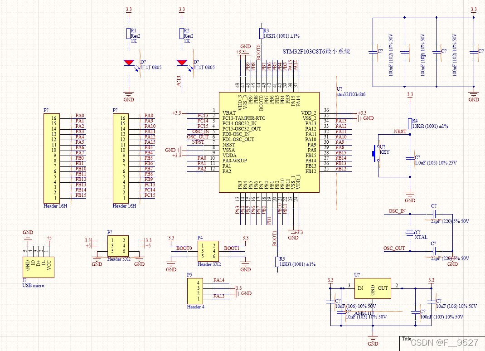The width and height of the screenshot is (485, 351).
Task: Select the R4 10KΩ resistor on NRST
Action: [410, 123]
